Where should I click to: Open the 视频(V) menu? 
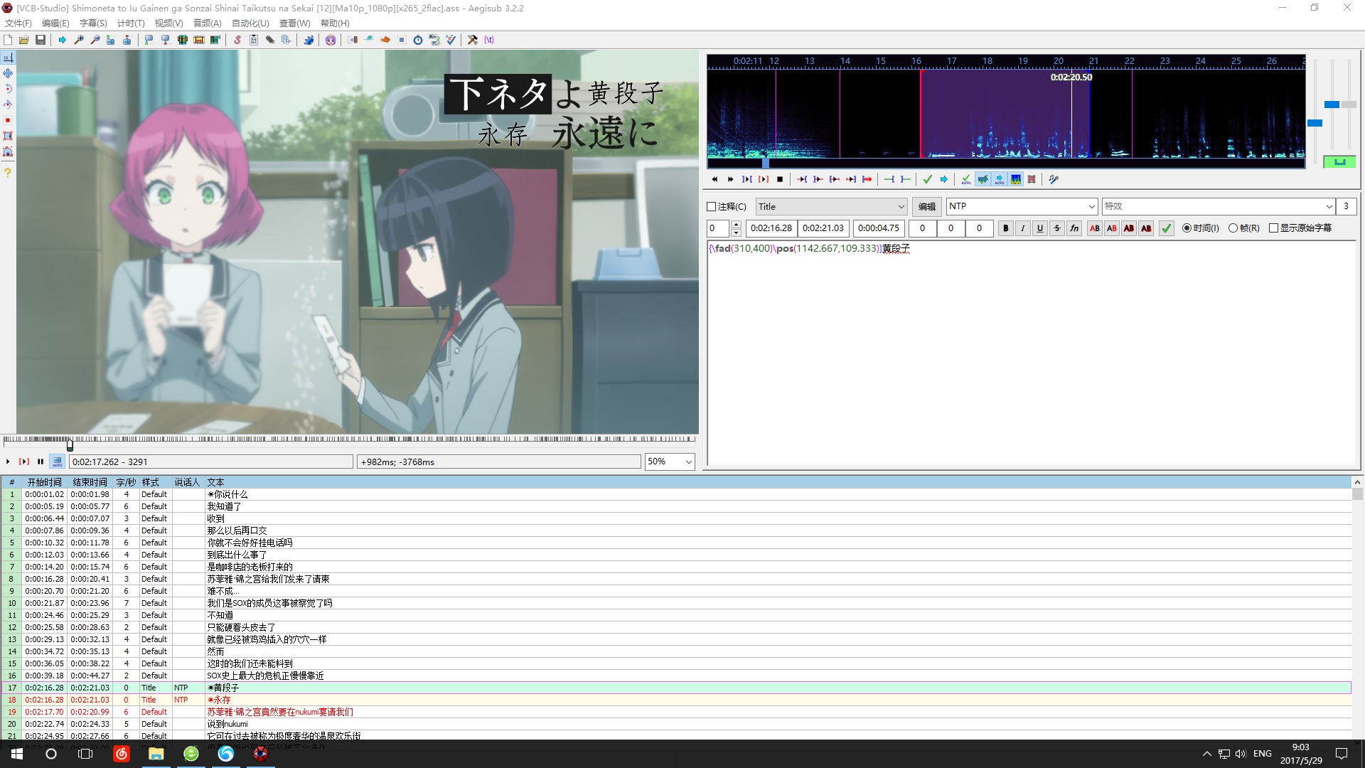tap(168, 23)
